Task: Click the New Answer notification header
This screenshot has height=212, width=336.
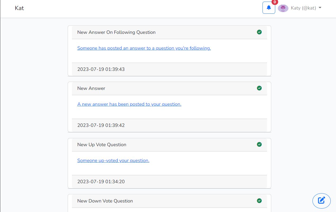Action: pos(91,88)
